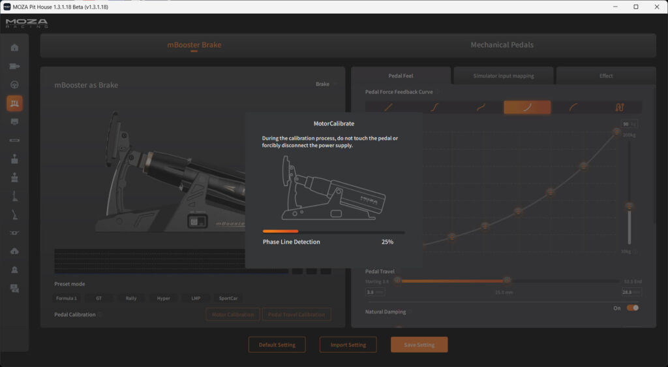Open the wheel base icon in sidebar
The height and width of the screenshot is (367, 668).
coord(14,66)
